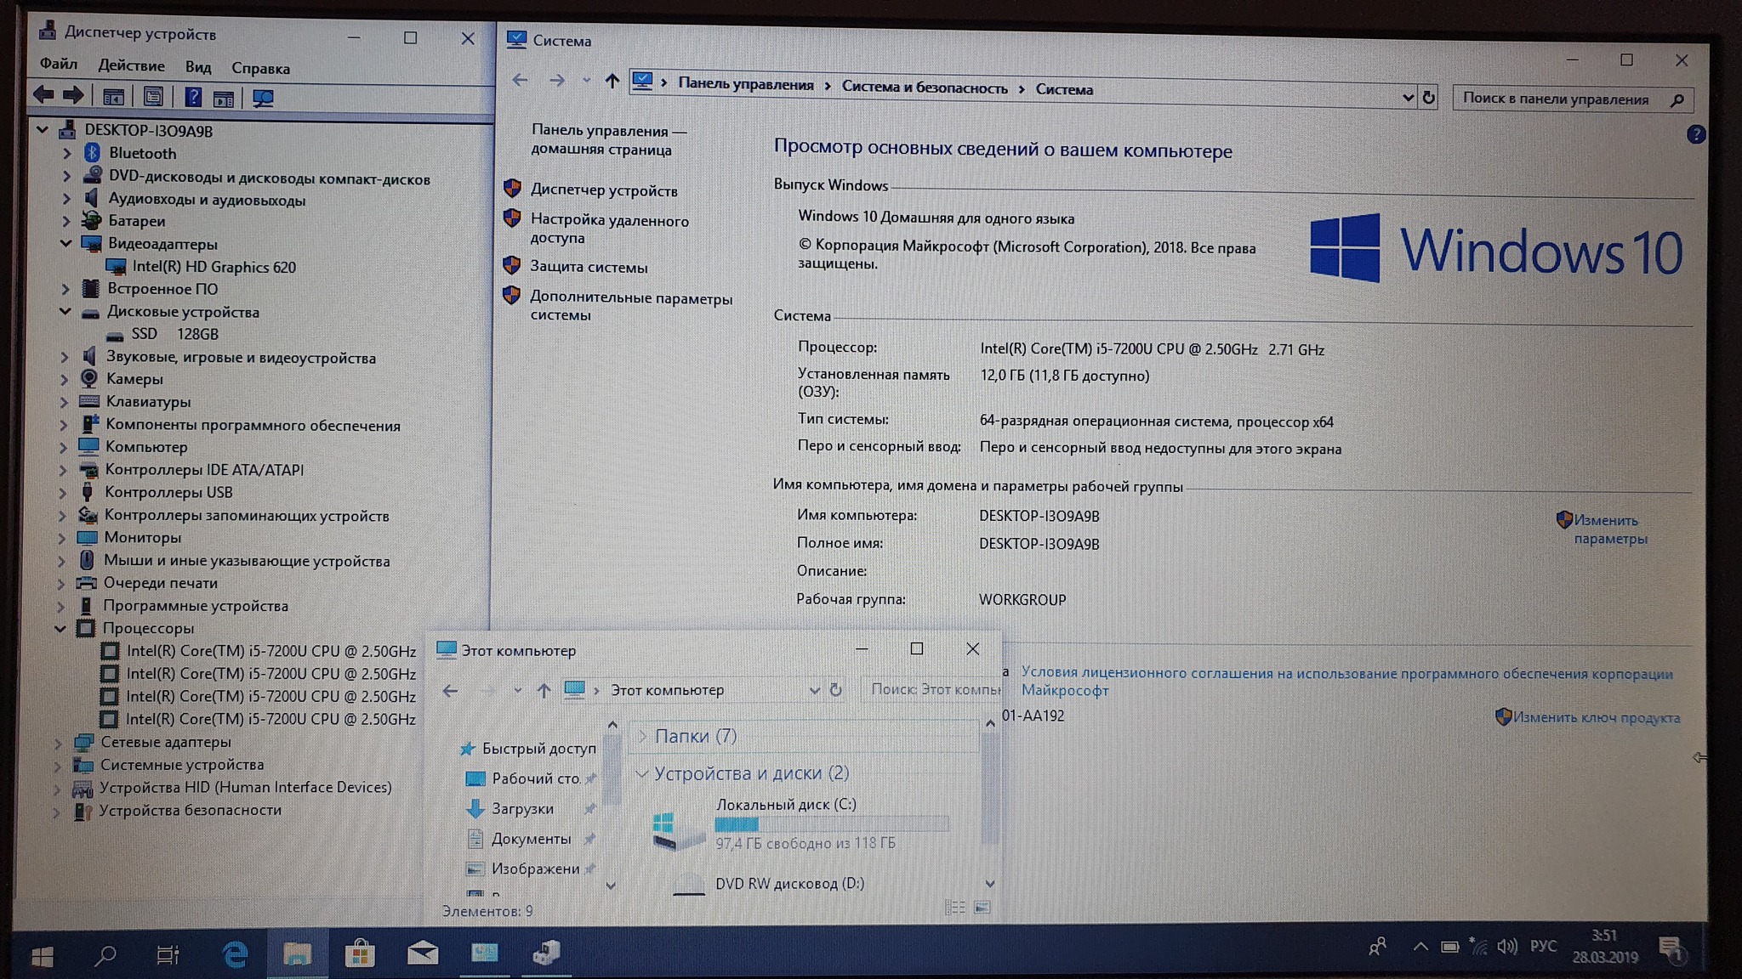Click the Device Manager back arrow toolbar icon
1742x979 pixels.
(x=43, y=95)
